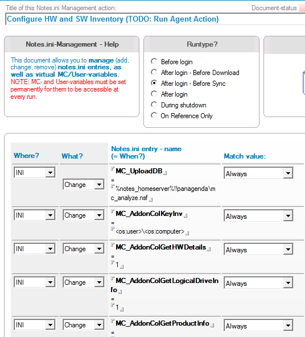
Task: Edit the MC_UploadDB entry name field
Action: click(x=139, y=171)
